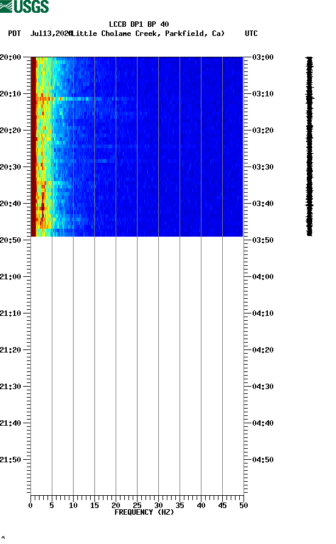Click the '21:30' PDT time label
The image size is (336, 544).
pos(10,387)
